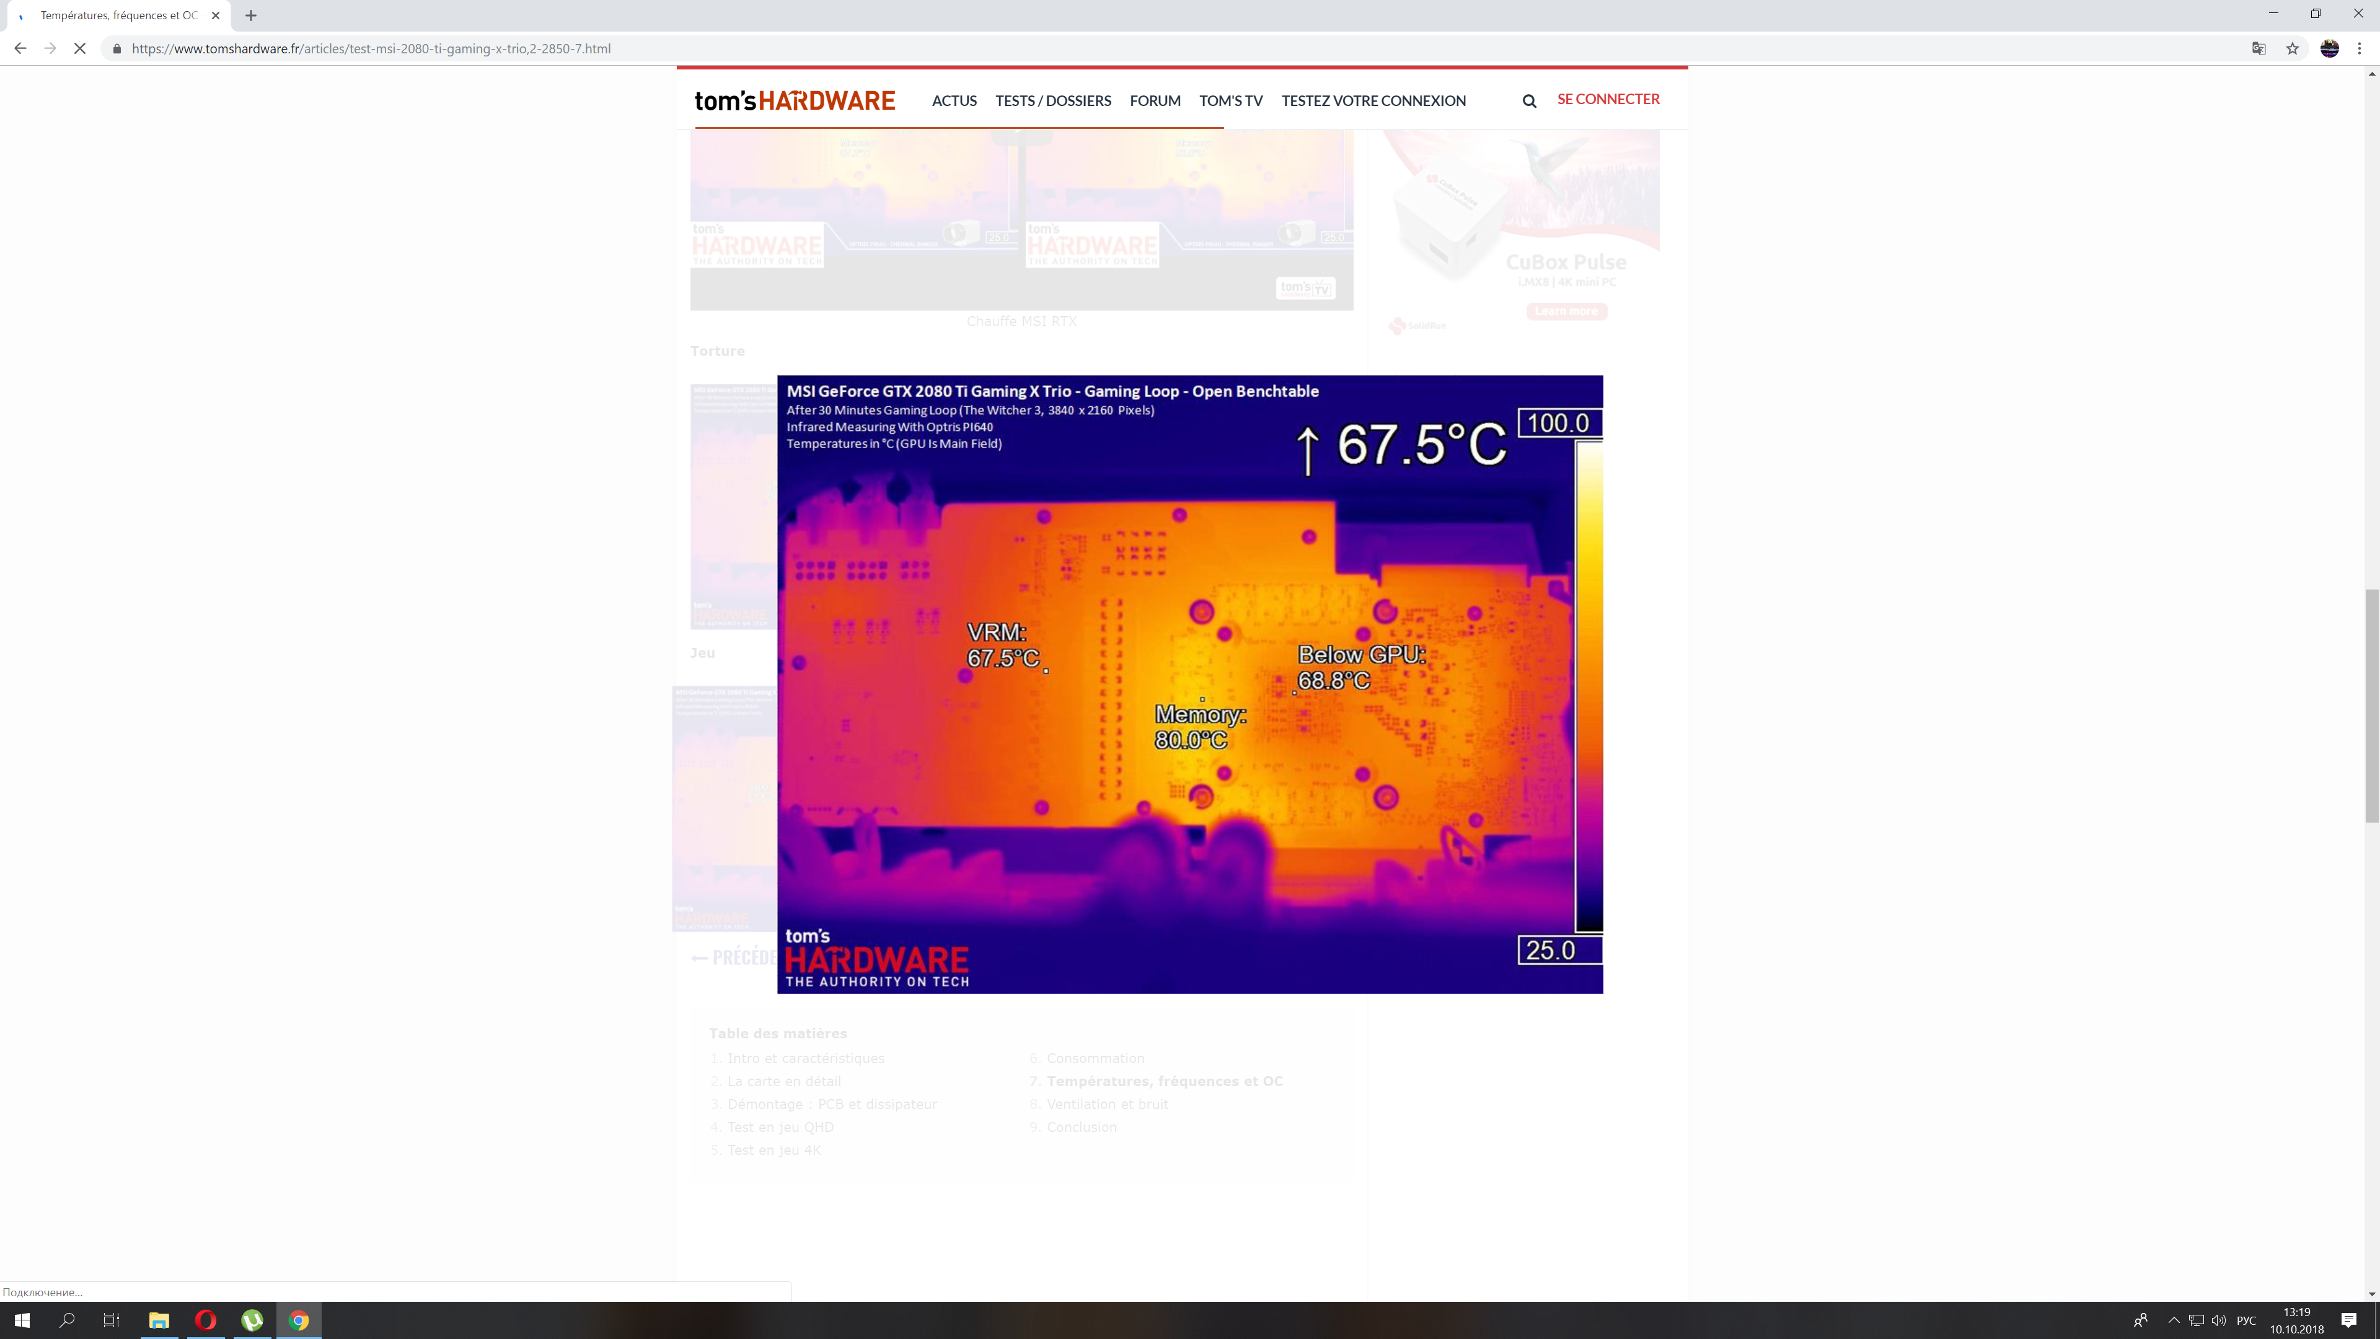Screen dimensions: 2380x1339
Task: Open the FORUM menu item
Action: point(1155,100)
